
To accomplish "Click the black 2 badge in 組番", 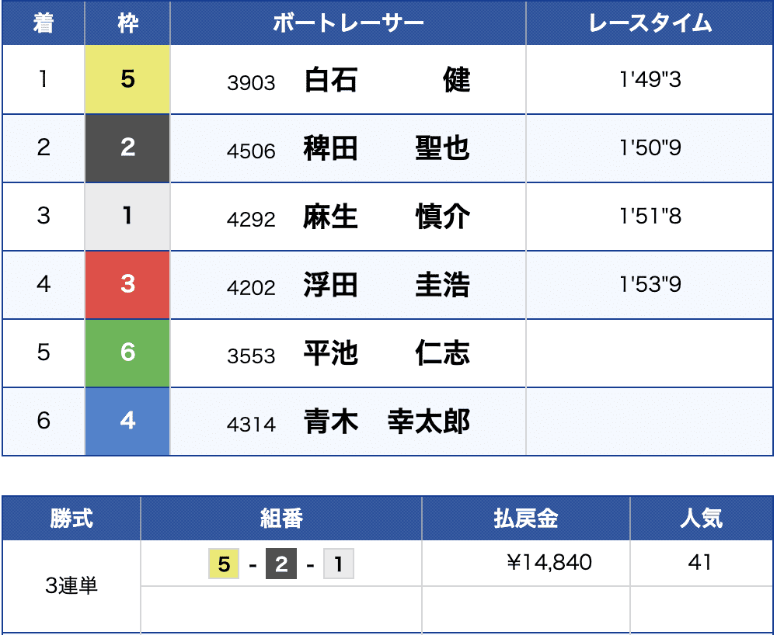I will 281,564.
